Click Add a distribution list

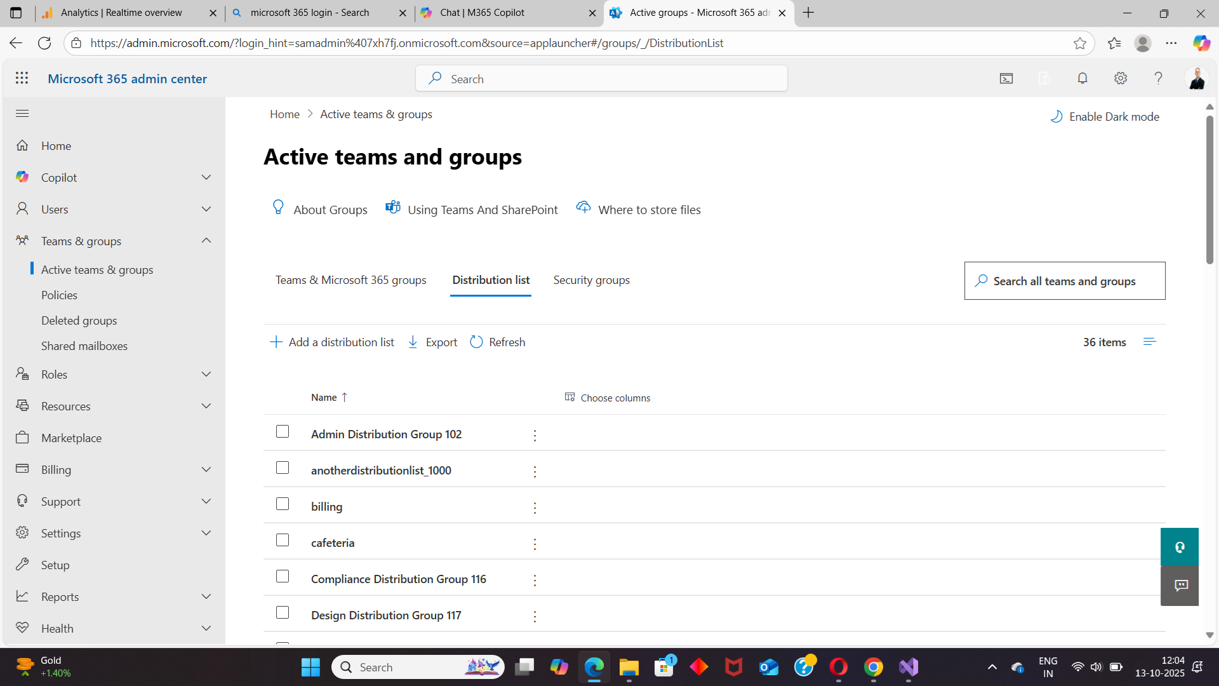click(x=332, y=342)
